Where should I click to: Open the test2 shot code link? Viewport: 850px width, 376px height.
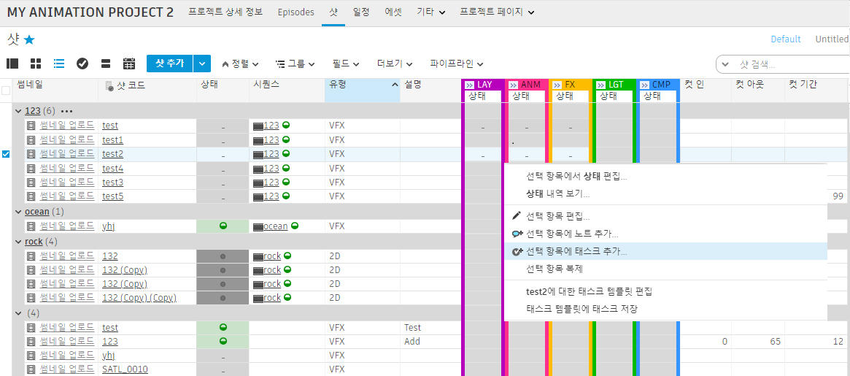pos(113,154)
